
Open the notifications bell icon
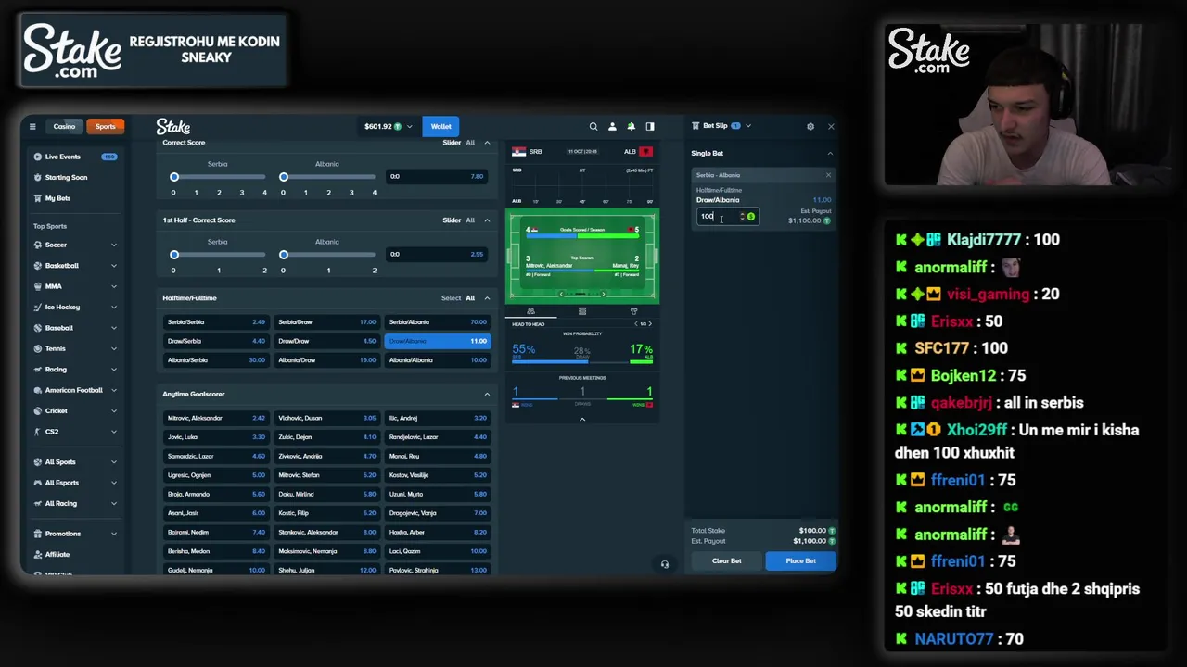632,127
